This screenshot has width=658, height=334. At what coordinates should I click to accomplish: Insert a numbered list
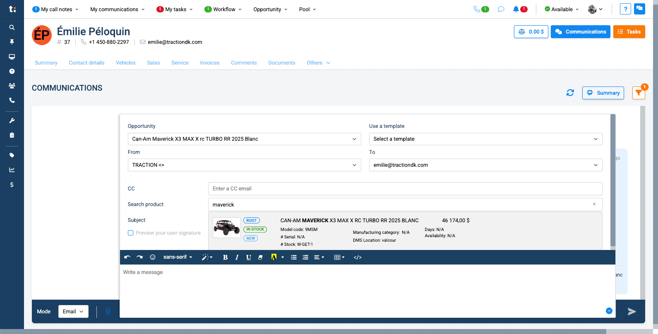[305, 257]
